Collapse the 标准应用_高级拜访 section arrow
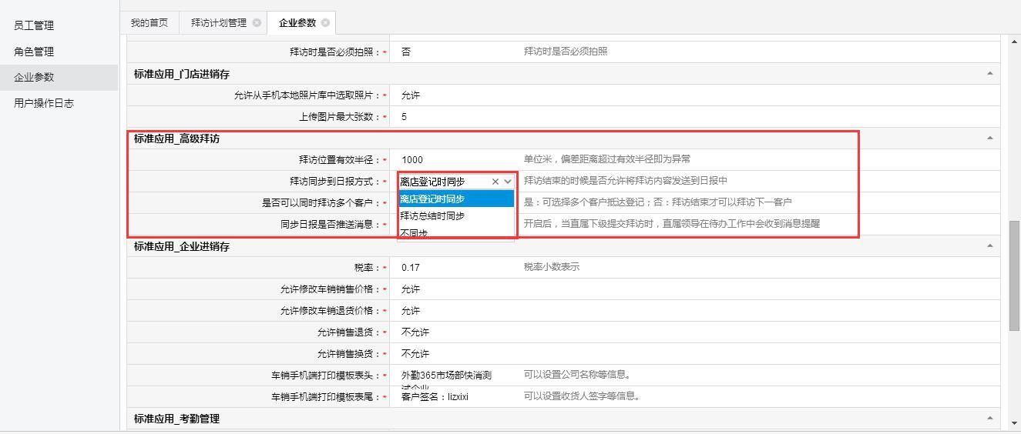Image resolution: width=1021 pixels, height=434 pixels. (989, 139)
